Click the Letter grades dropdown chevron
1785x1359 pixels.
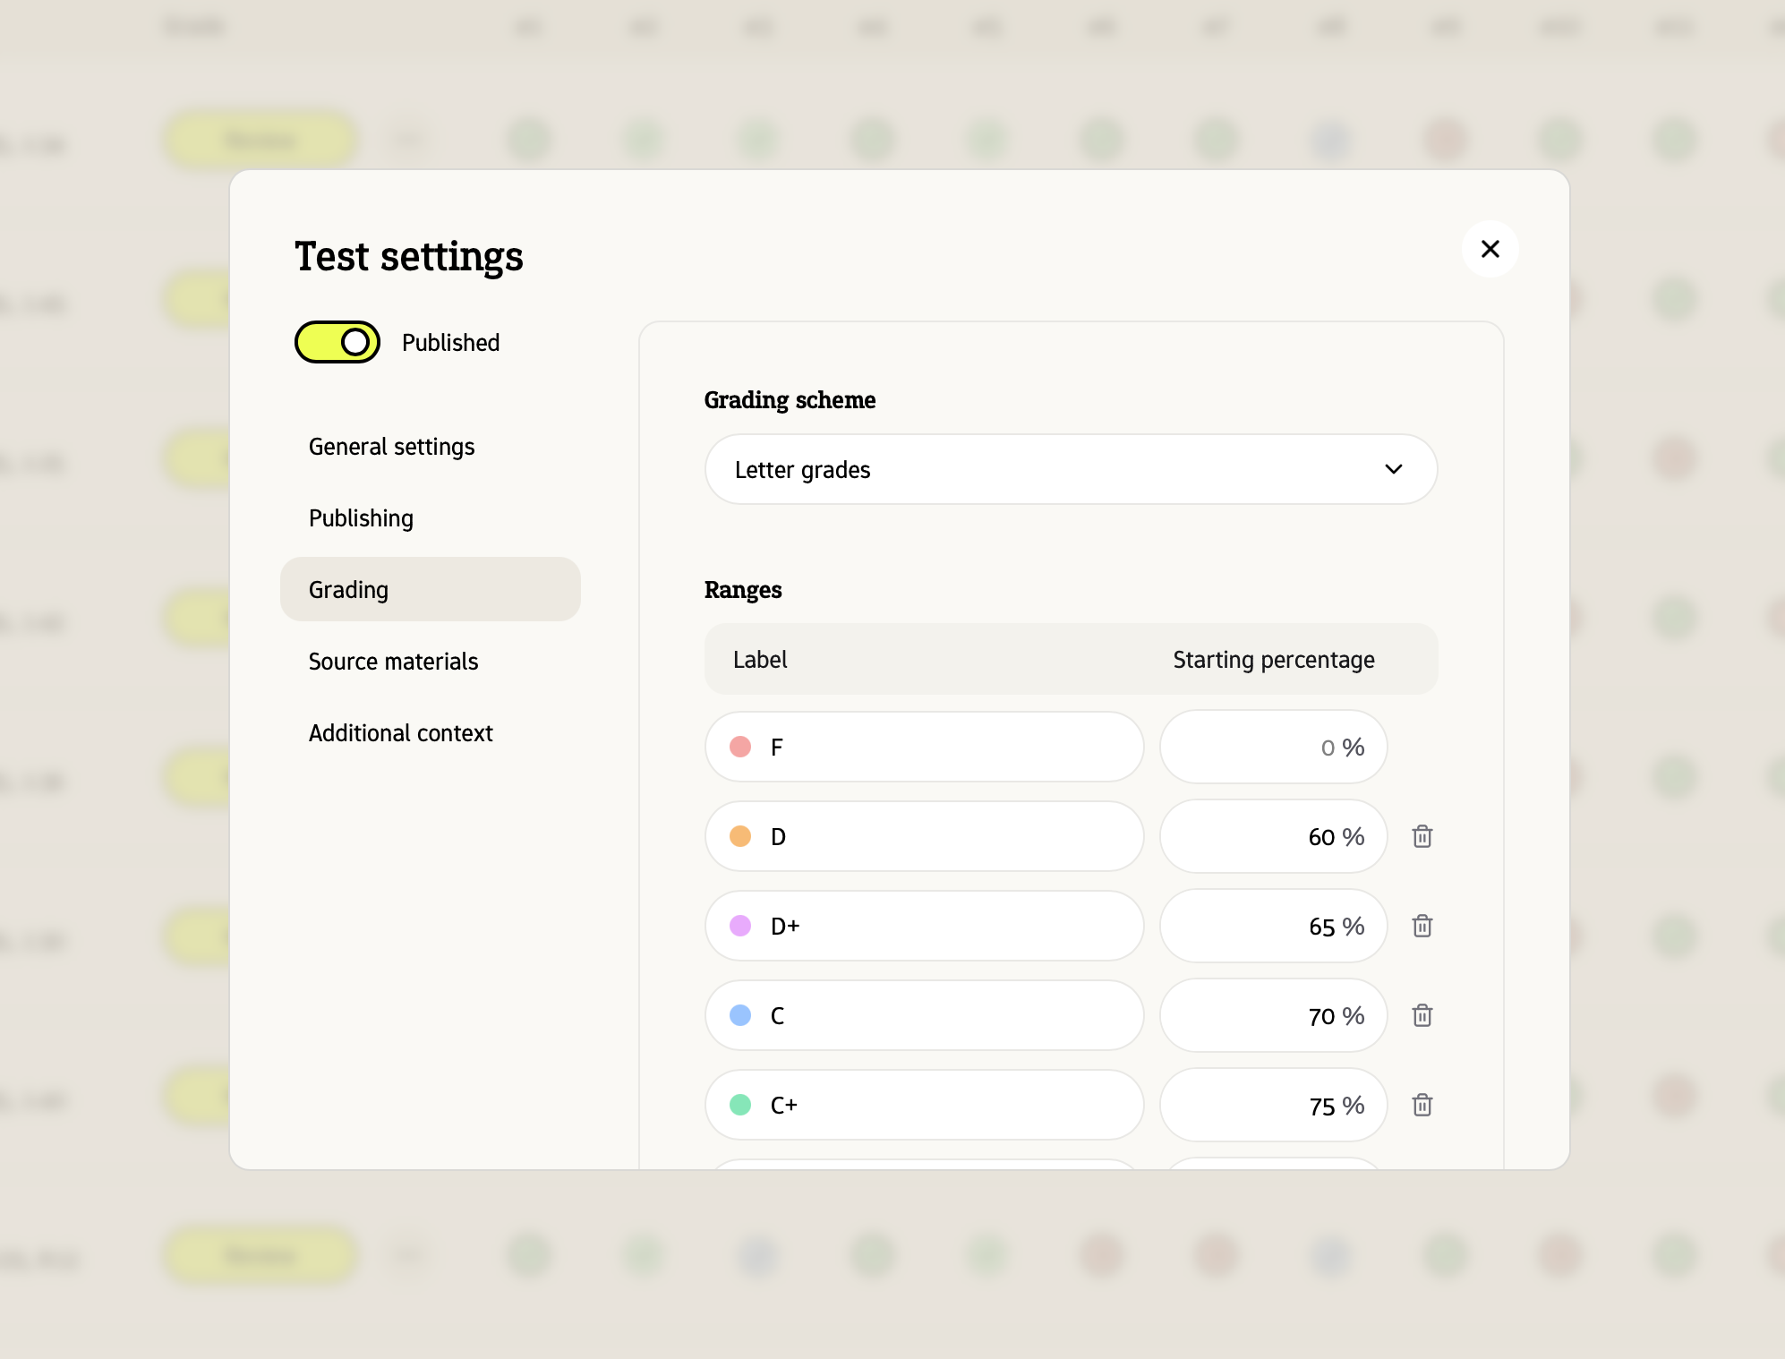(x=1393, y=469)
